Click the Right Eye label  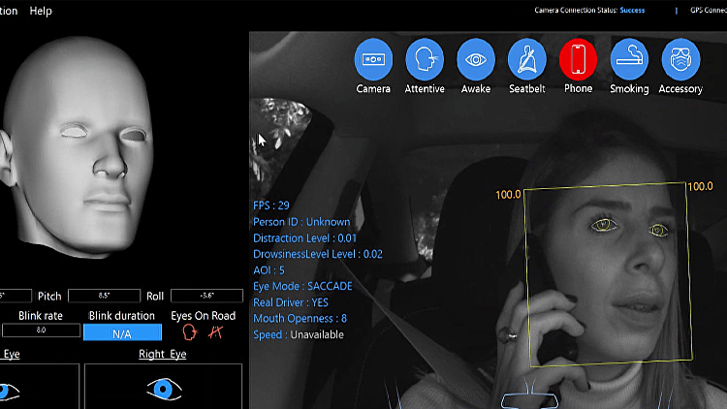[x=162, y=355]
